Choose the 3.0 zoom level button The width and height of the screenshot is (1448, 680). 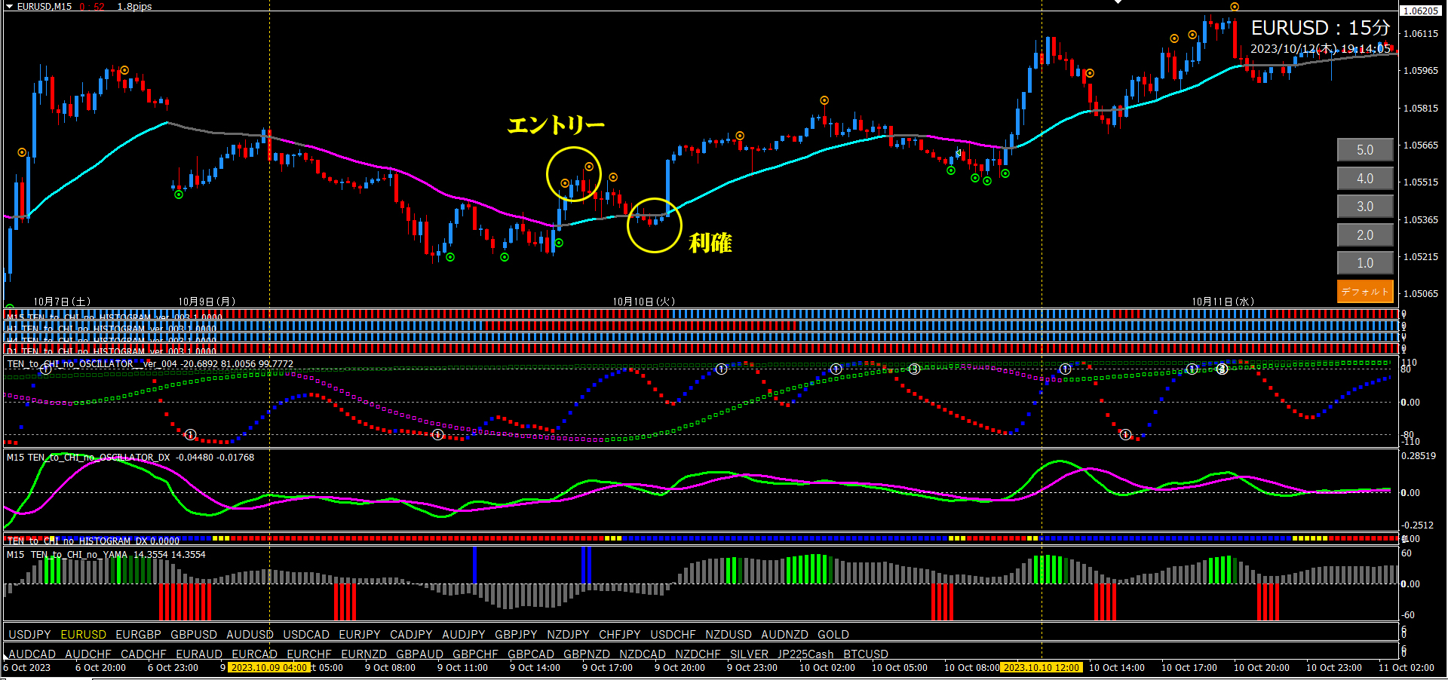pyautogui.click(x=1365, y=207)
